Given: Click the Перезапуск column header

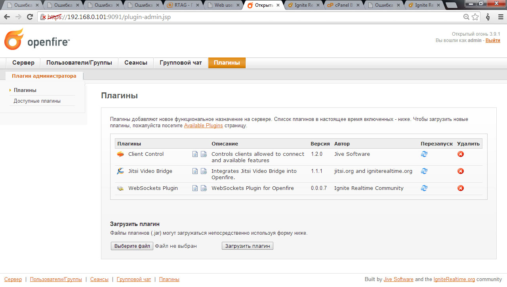Looking at the screenshot, I should pos(436,144).
